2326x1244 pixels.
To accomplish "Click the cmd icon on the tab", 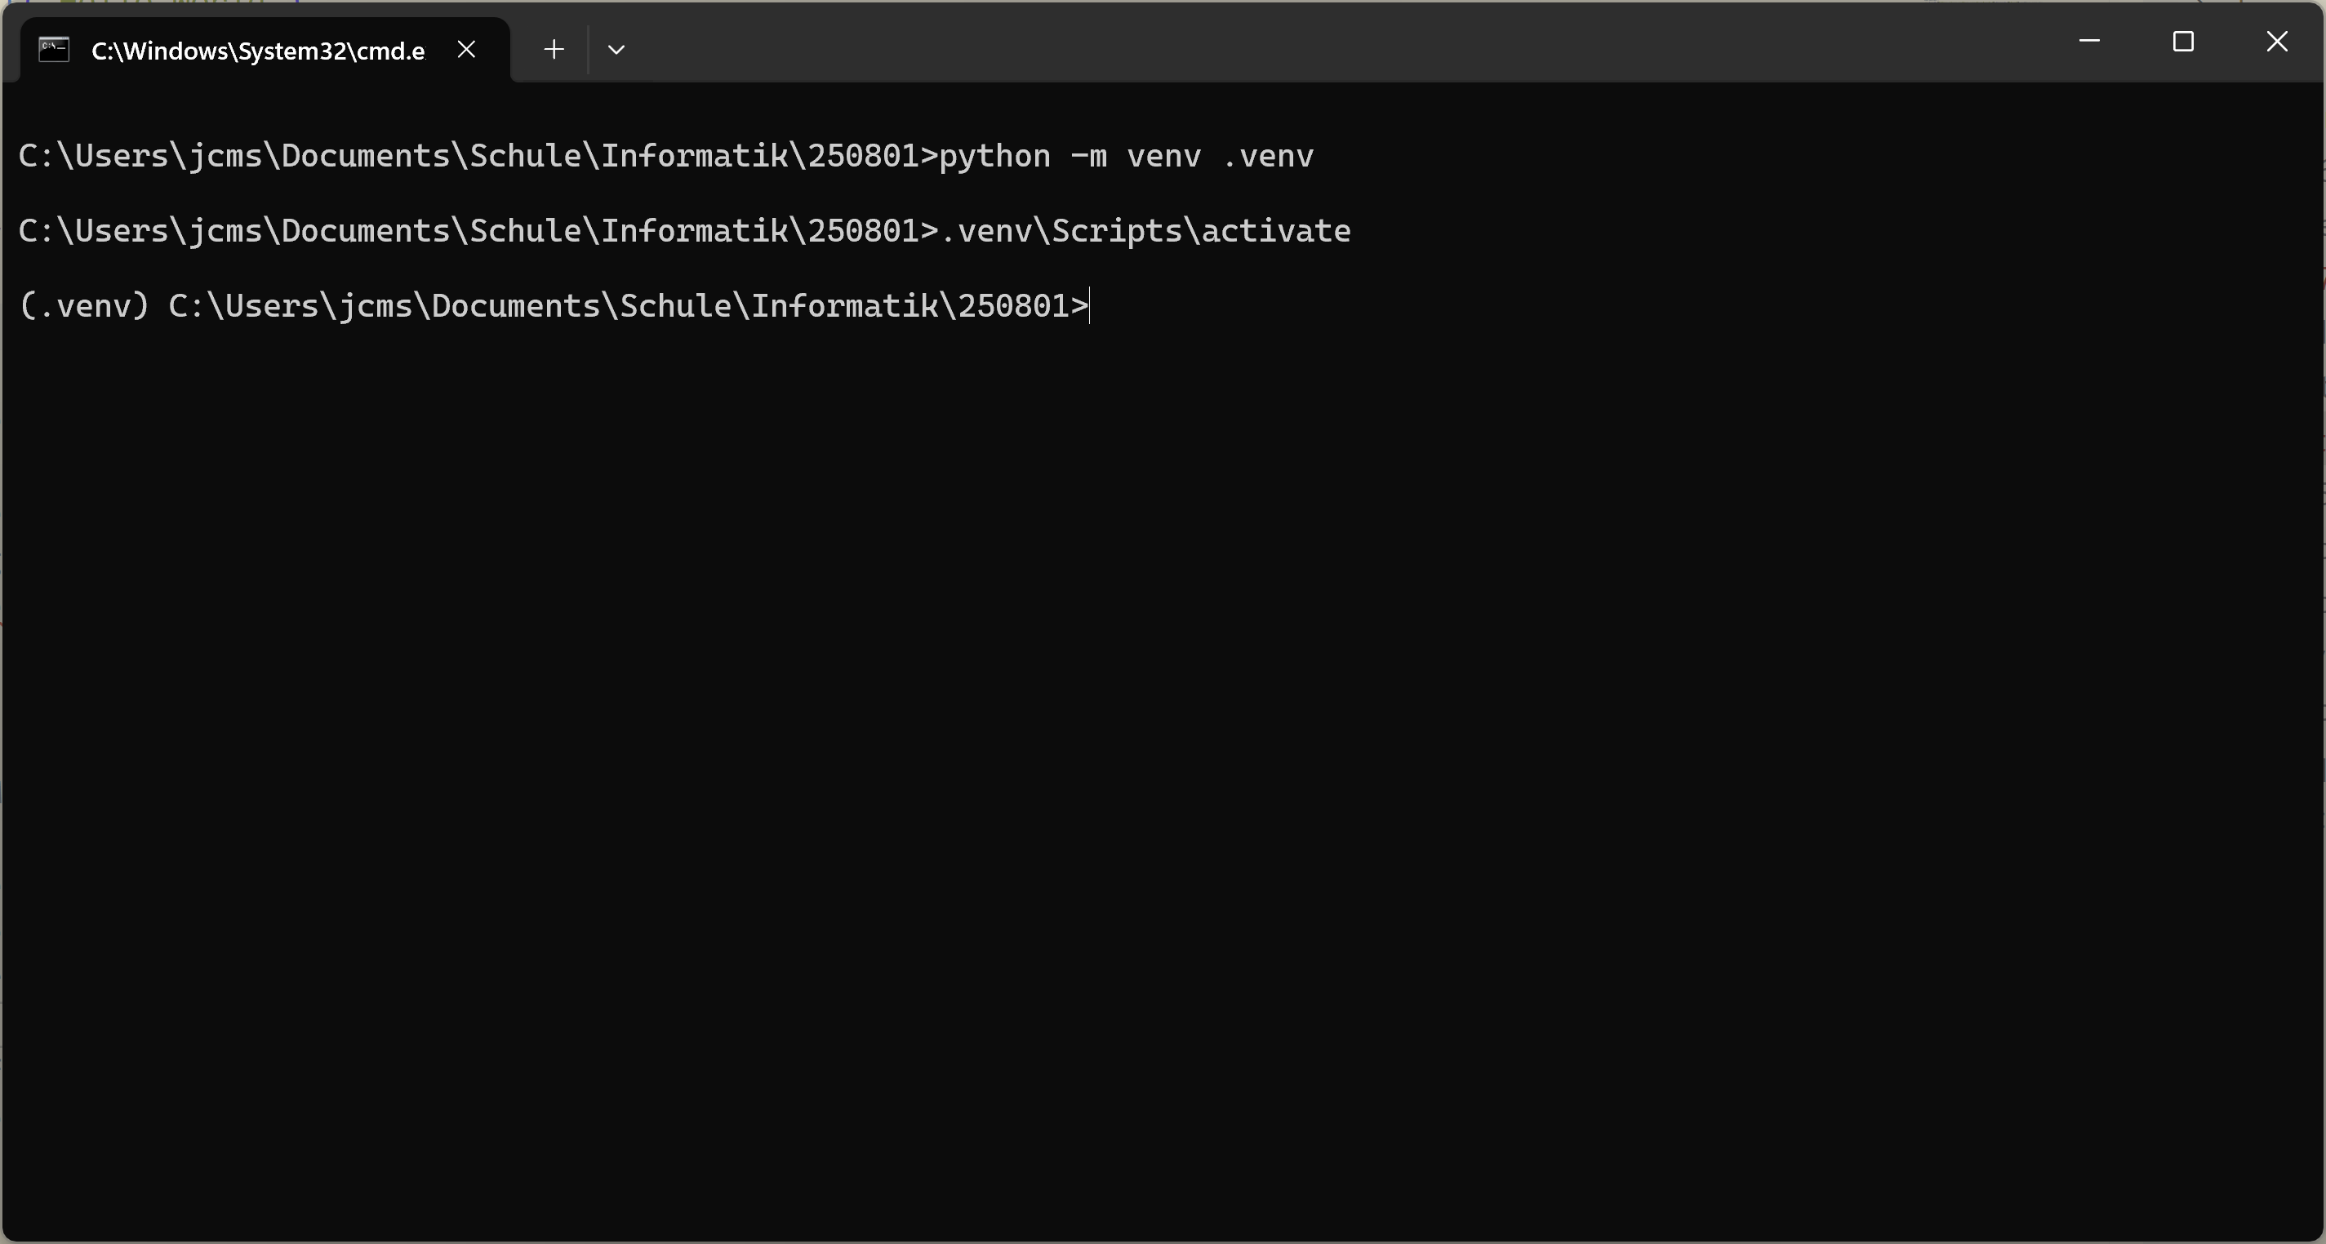I will point(54,50).
